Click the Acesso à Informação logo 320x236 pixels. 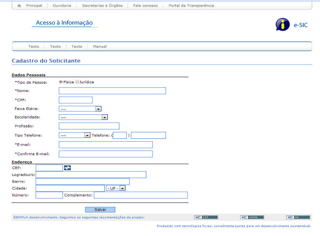click(65, 23)
